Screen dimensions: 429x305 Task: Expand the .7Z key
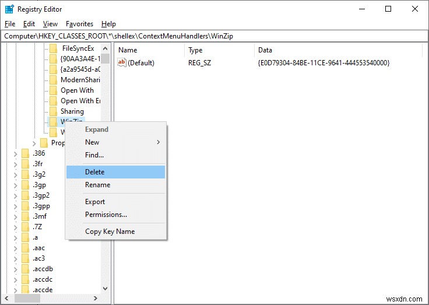click(x=16, y=227)
